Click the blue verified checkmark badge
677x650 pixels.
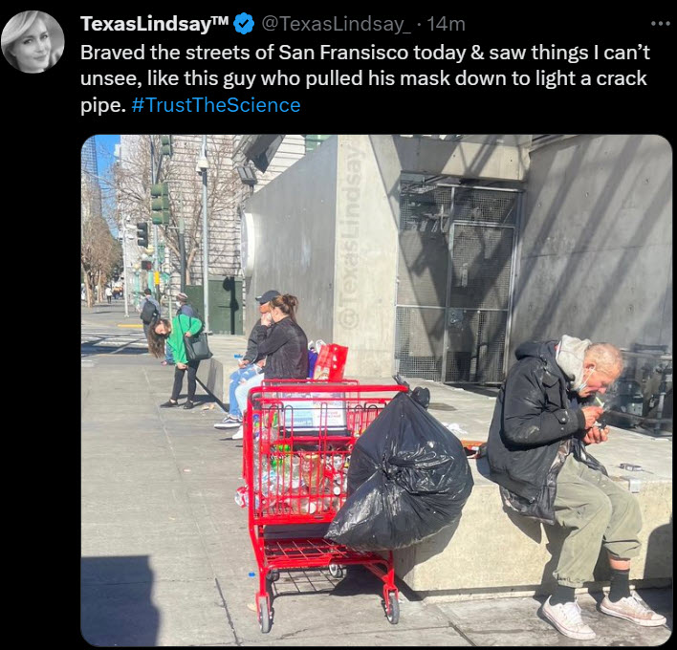click(x=244, y=24)
